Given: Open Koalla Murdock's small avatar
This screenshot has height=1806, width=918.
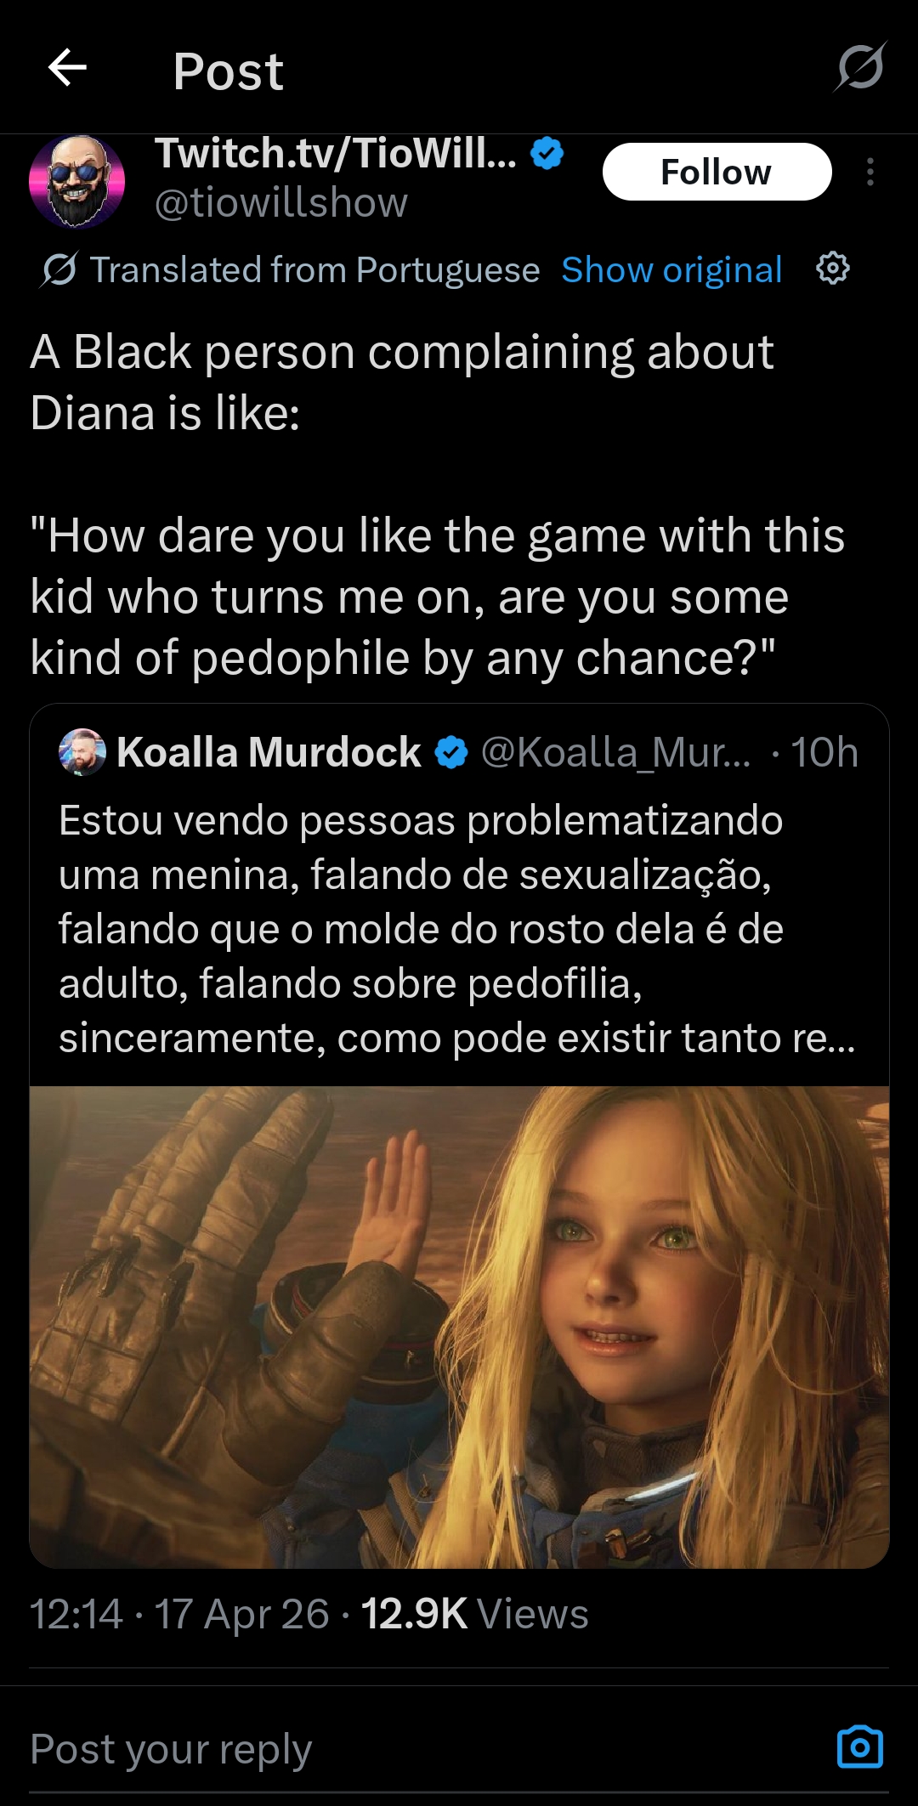Looking at the screenshot, I should pyautogui.click(x=82, y=752).
